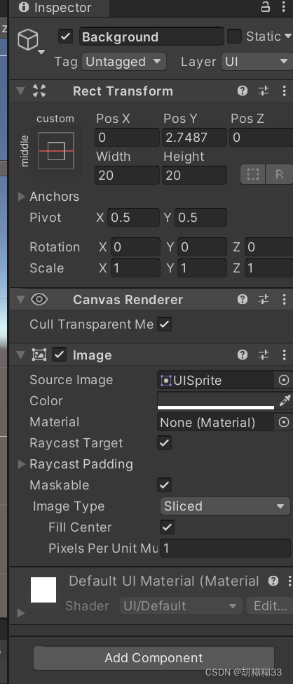
Task: Select the color eyedropper tool
Action: [285, 400]
